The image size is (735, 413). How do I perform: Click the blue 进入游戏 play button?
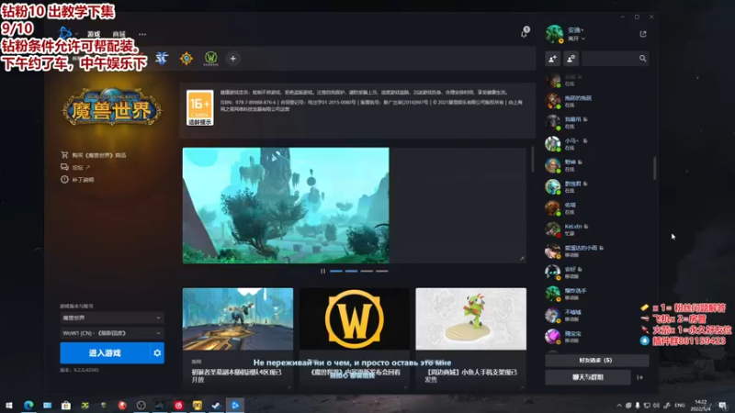tap(105, 353)
